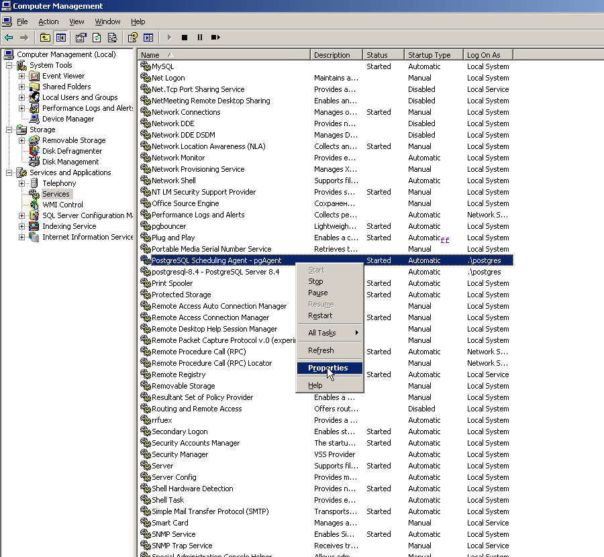Toggle the Show/Hide Console Tree icon
Image resolution: width=604 pixels, height=557 pixels.
coord(61,38)
